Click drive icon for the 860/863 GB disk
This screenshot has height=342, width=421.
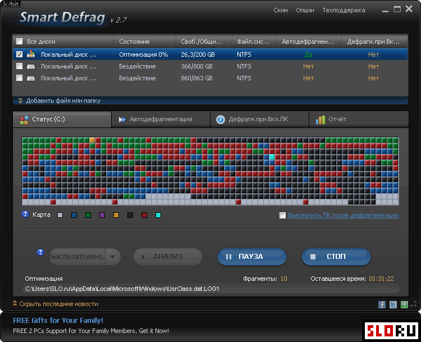pyautogui.click(x=31, y=78)
